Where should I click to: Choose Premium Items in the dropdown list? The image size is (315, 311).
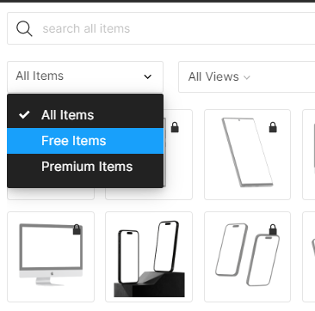[x=85, y=167]
